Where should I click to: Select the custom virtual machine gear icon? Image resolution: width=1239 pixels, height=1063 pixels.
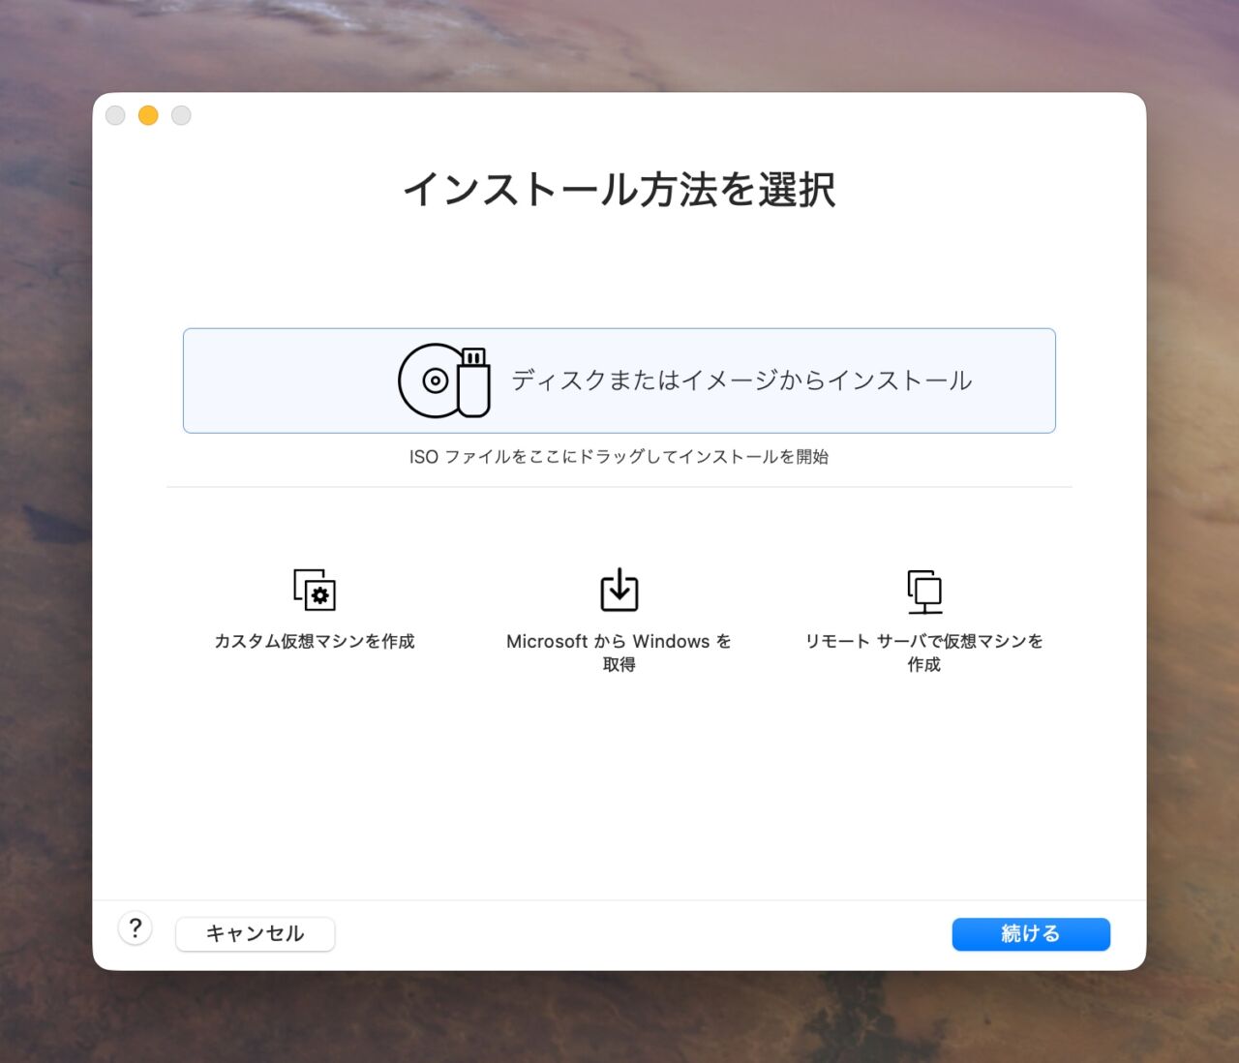tap(315, 590)
